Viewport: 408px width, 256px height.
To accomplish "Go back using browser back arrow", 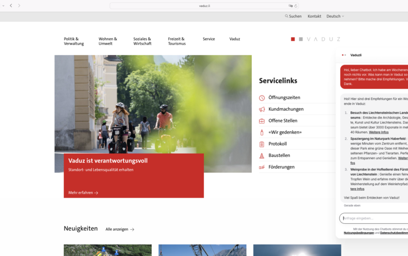I will pos(11,6).
